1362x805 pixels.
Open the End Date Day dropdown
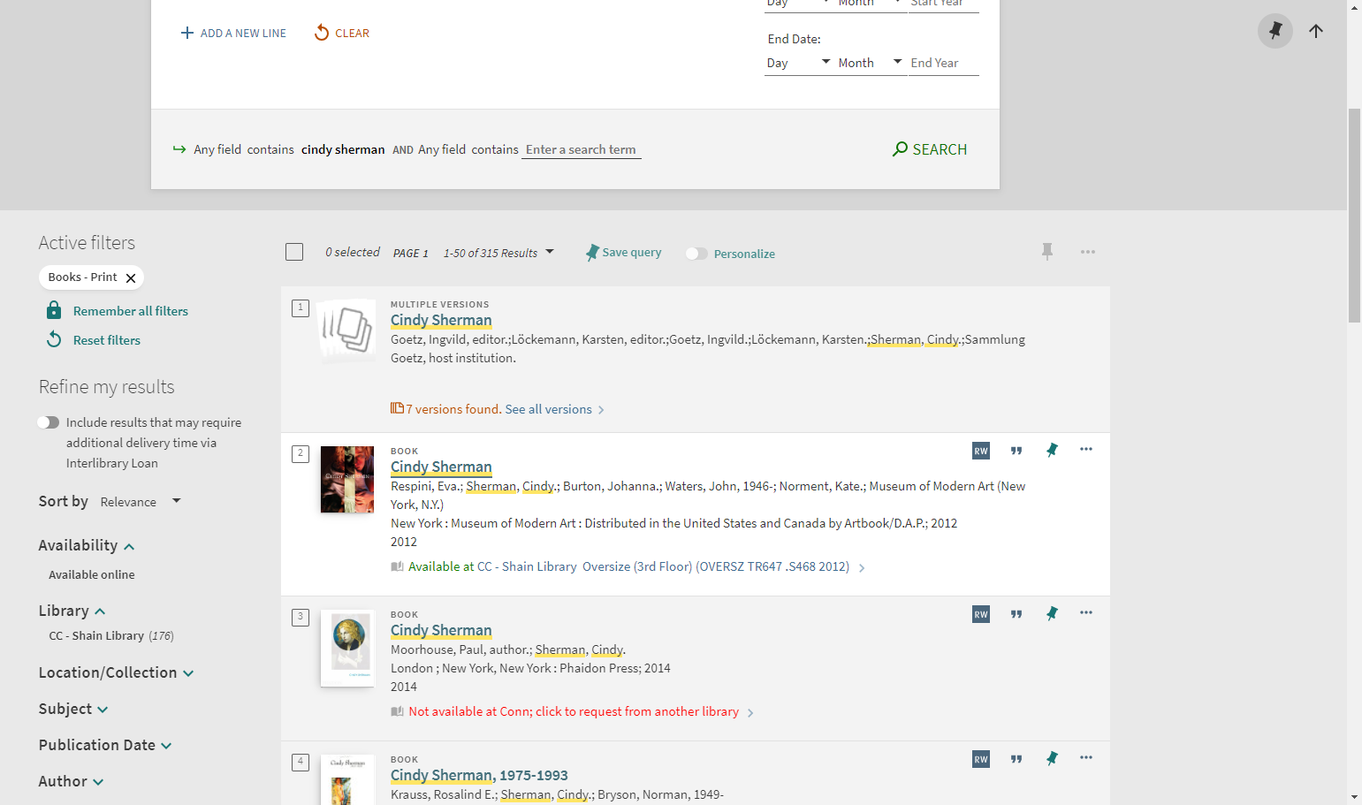tap(799, 63)
